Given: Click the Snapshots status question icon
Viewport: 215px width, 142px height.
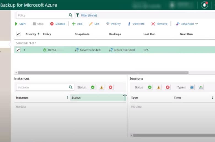Looking at the screenshot, I should [x=77, y=50].
